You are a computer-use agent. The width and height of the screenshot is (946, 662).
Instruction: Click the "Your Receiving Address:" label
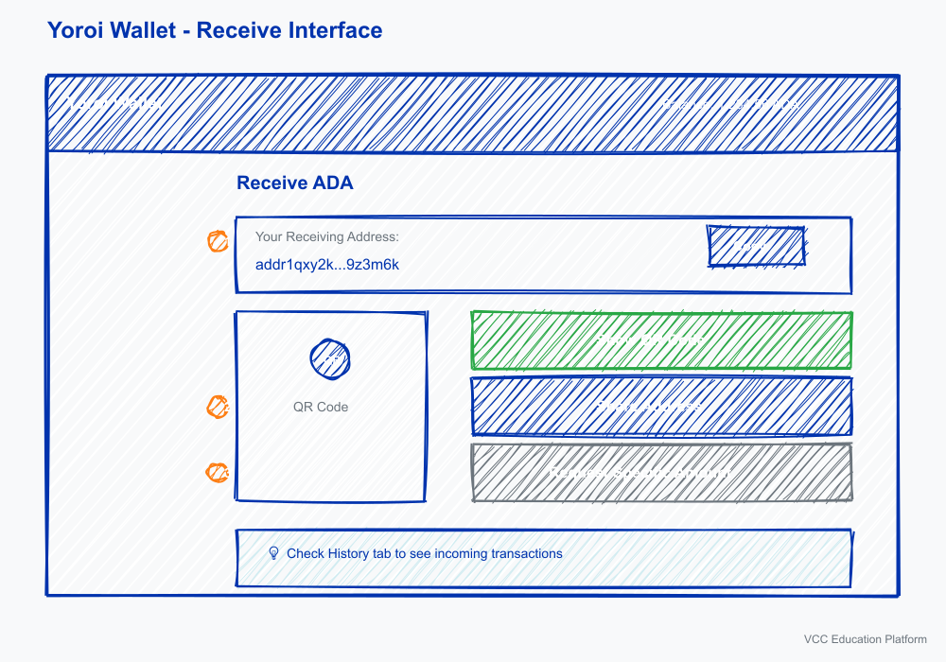tap(327, 237)
